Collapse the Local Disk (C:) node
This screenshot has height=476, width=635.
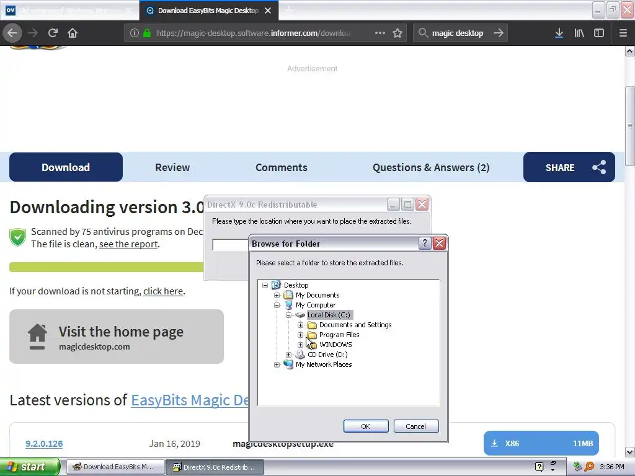tap(288, 315)
